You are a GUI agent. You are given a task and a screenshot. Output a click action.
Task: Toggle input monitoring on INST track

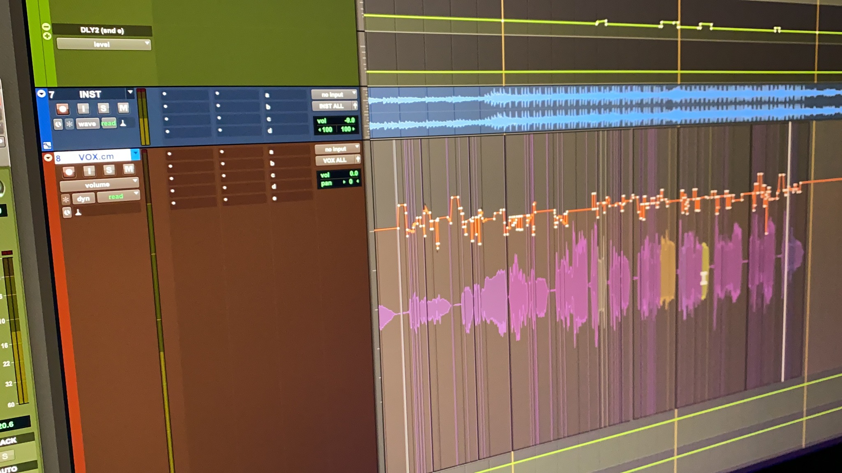point(83,108)
